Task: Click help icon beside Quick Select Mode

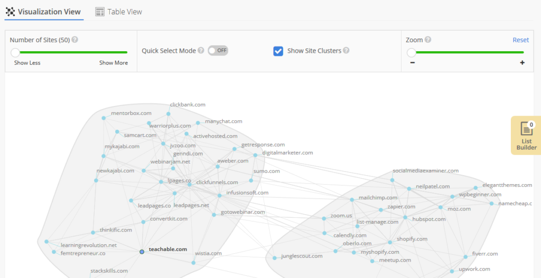Action: click(201, 51)
